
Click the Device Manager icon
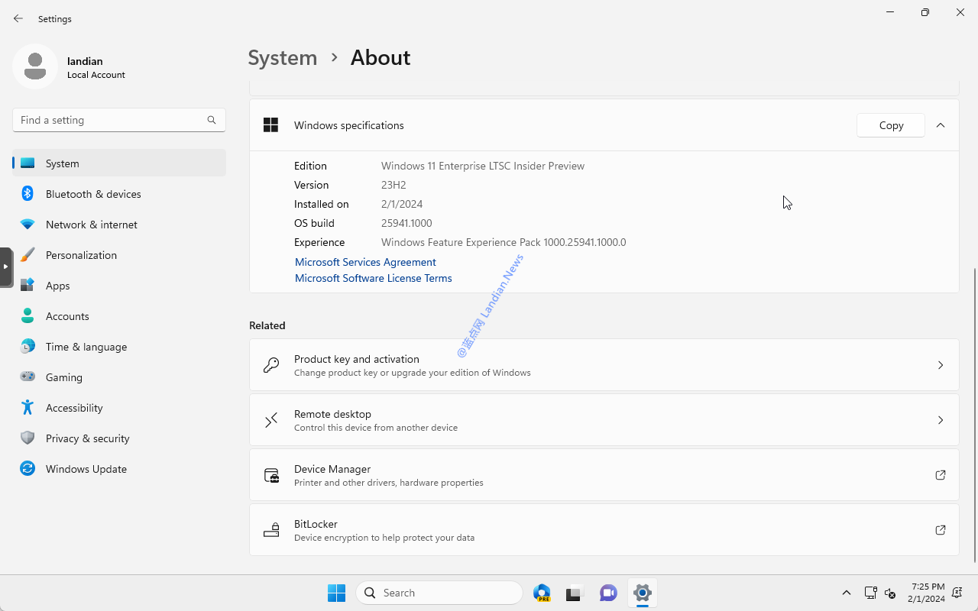point(271,475)
